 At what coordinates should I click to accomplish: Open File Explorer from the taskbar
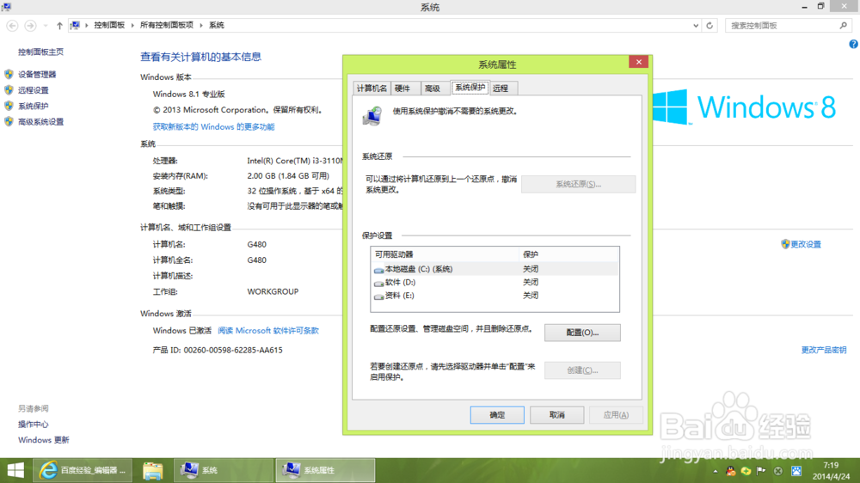tap(152, 470)
